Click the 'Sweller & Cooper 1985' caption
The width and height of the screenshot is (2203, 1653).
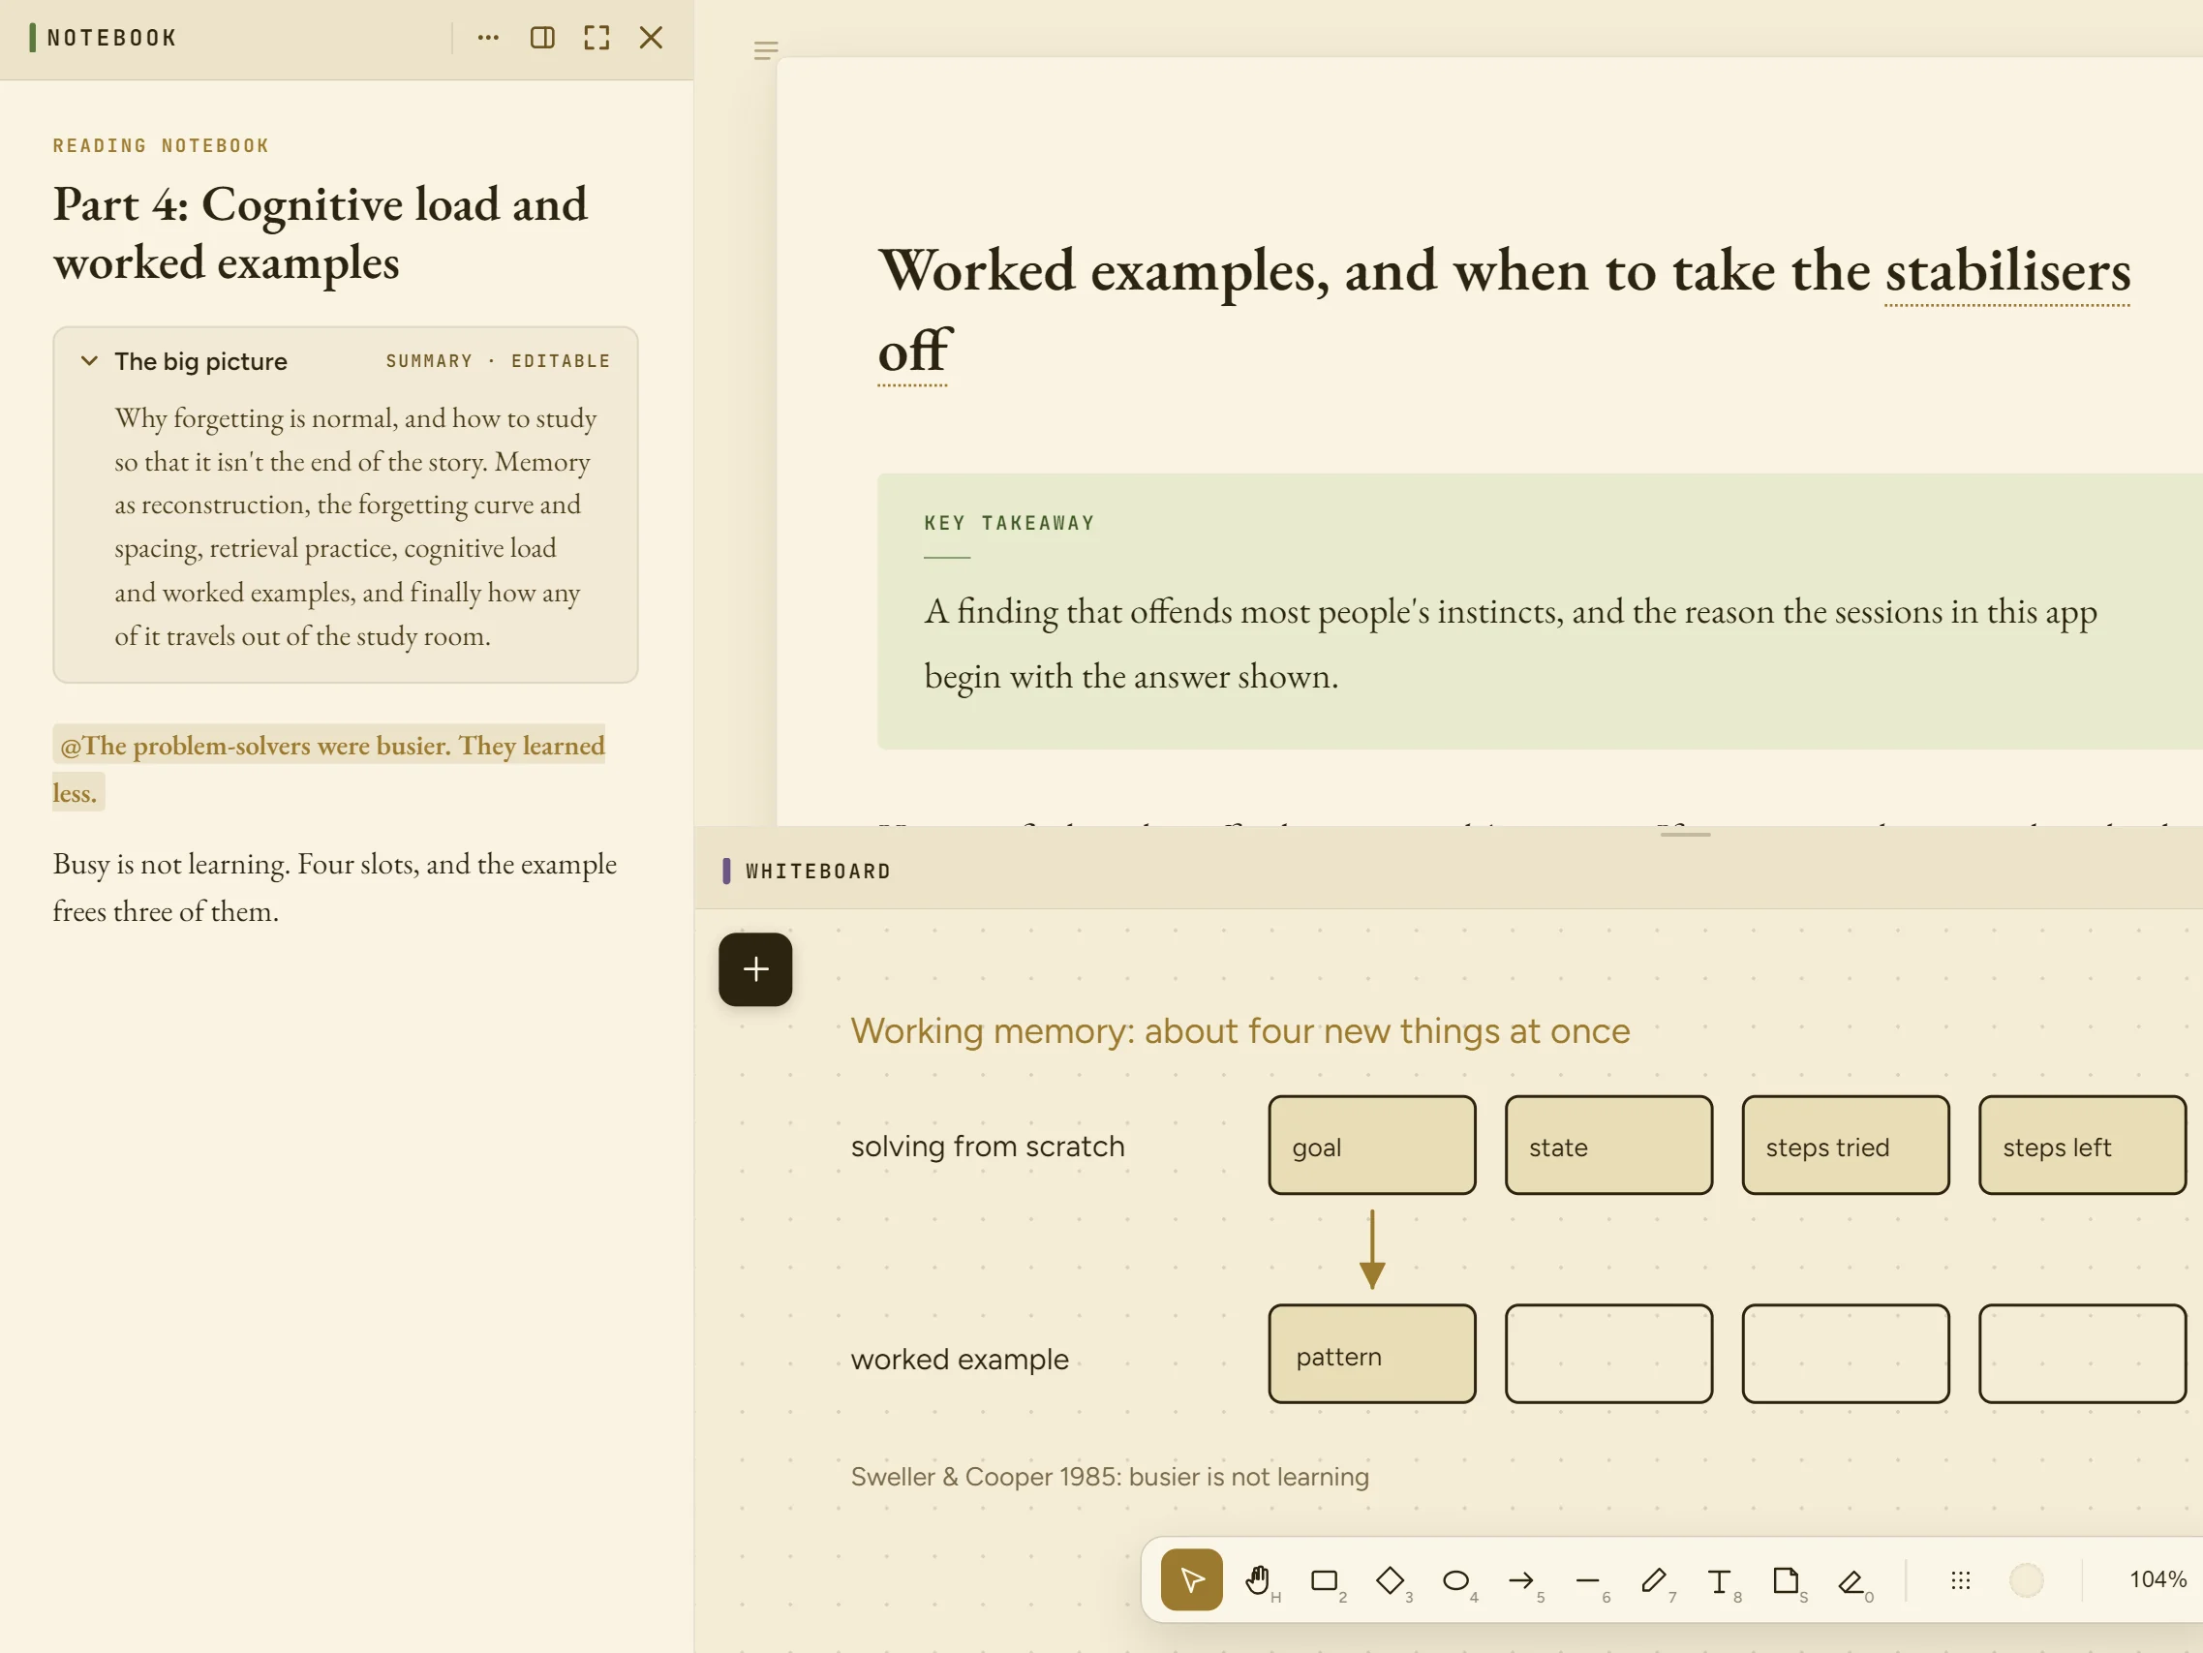(1110, 1477)
